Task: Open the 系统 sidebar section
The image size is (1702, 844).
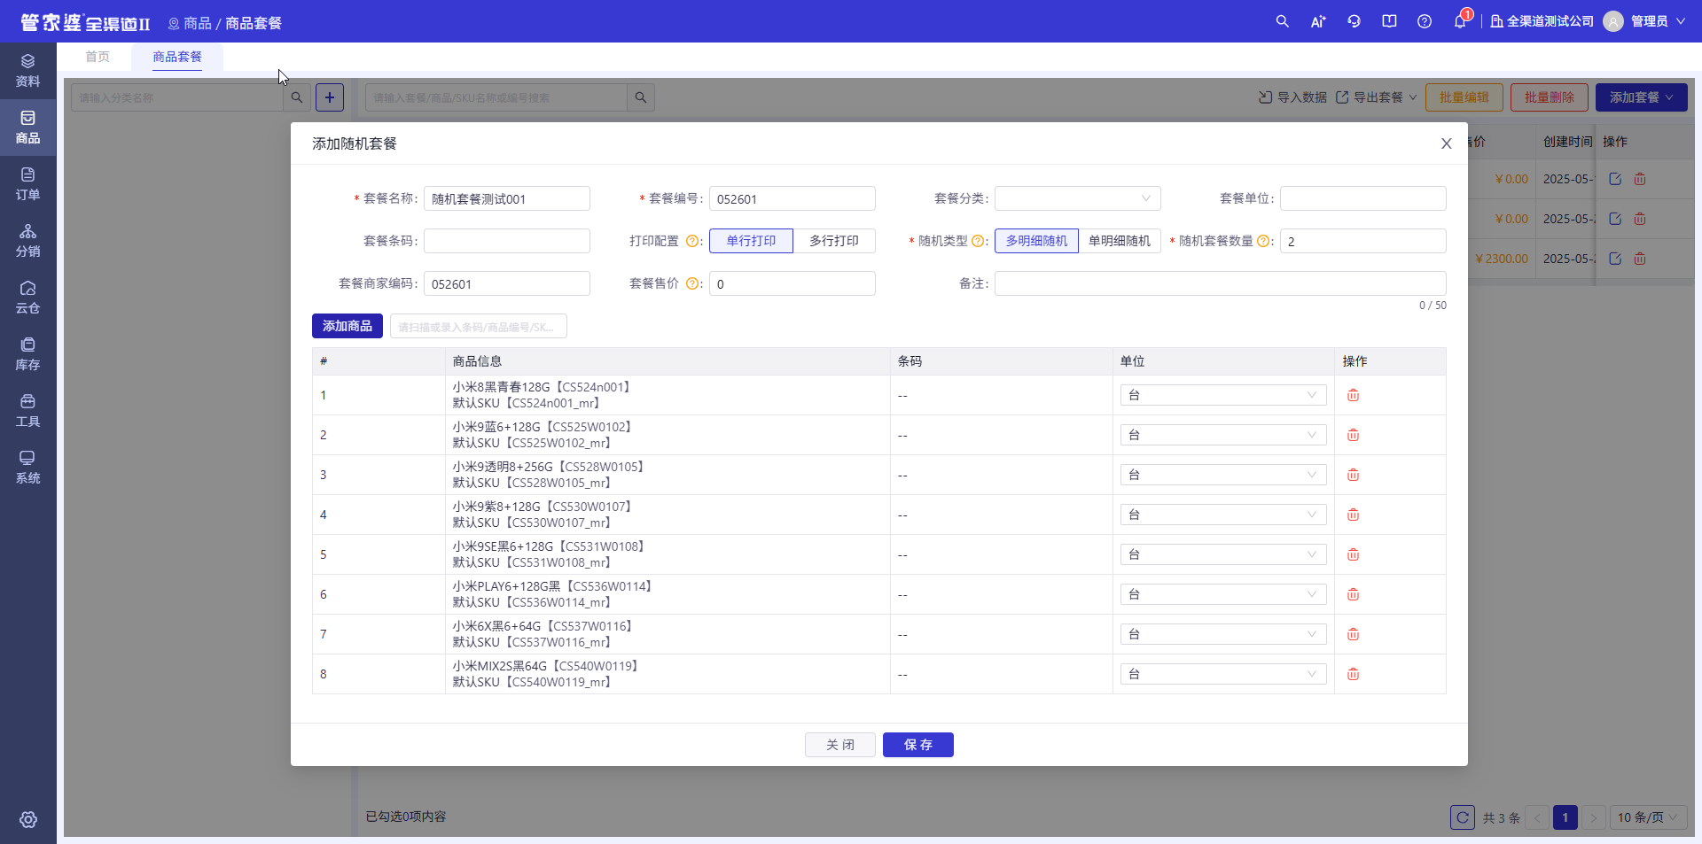Action: (x=27, y=468)
